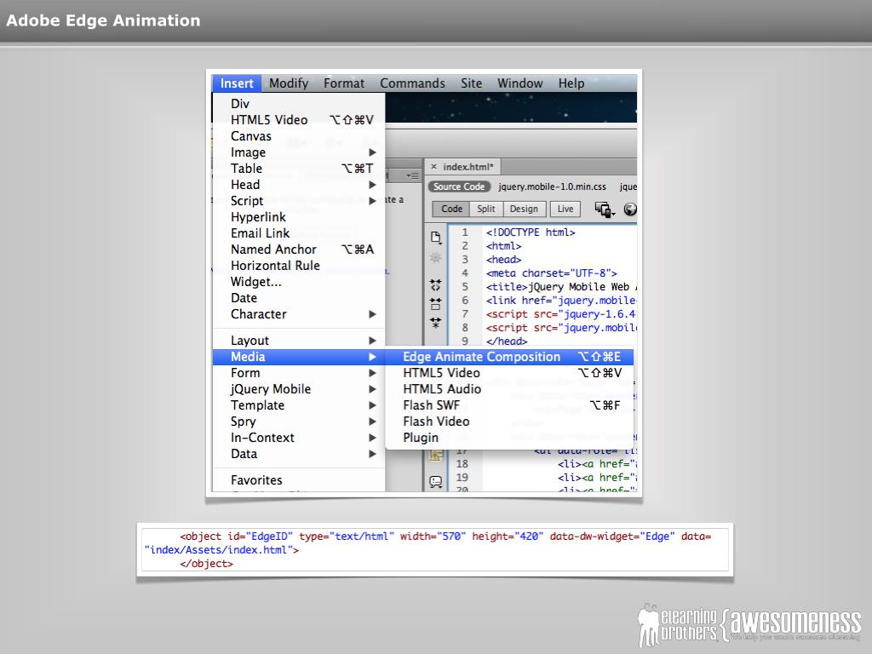
Task: Open the Insert menu
Action: (x=237, y=83)
